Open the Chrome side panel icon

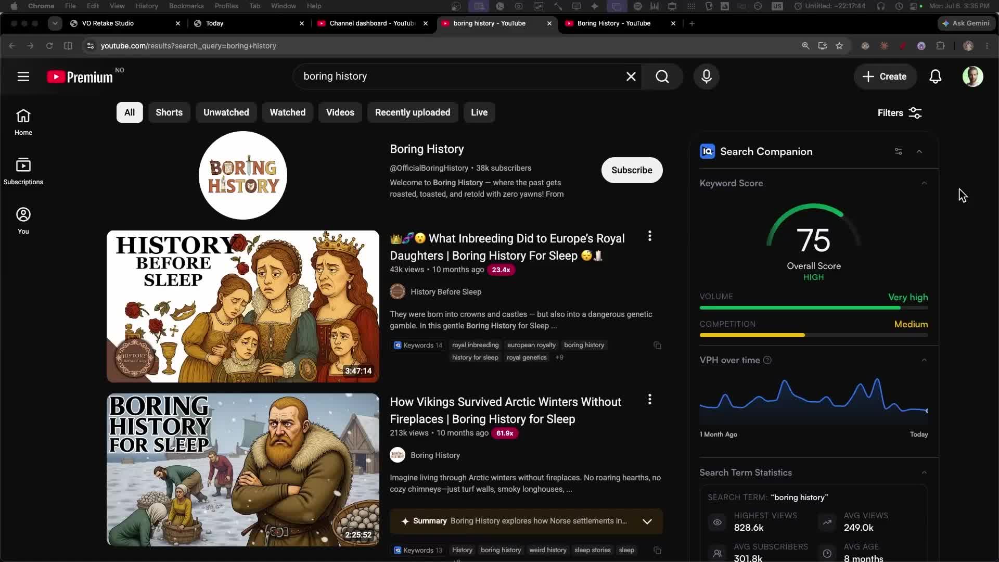(68, 46)
